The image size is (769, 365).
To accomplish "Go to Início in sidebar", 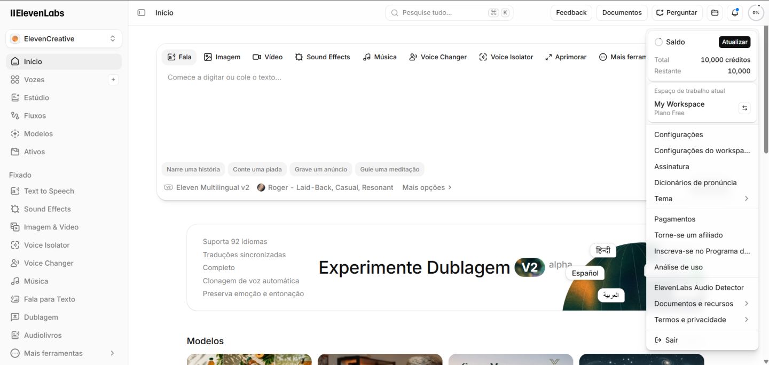I will [x=64, y=61].
